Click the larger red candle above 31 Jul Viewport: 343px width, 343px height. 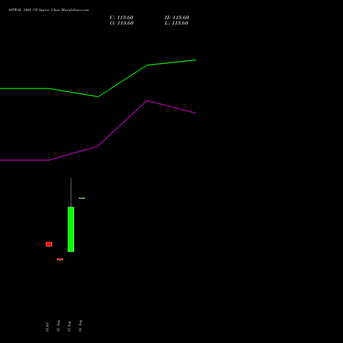[49, 244]
